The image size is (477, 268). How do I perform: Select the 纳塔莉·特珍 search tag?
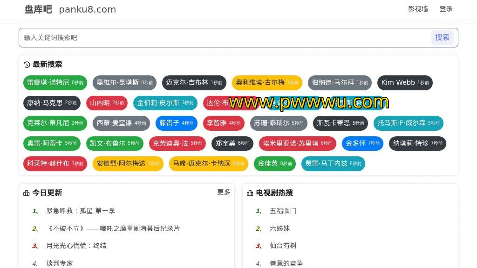418,143
